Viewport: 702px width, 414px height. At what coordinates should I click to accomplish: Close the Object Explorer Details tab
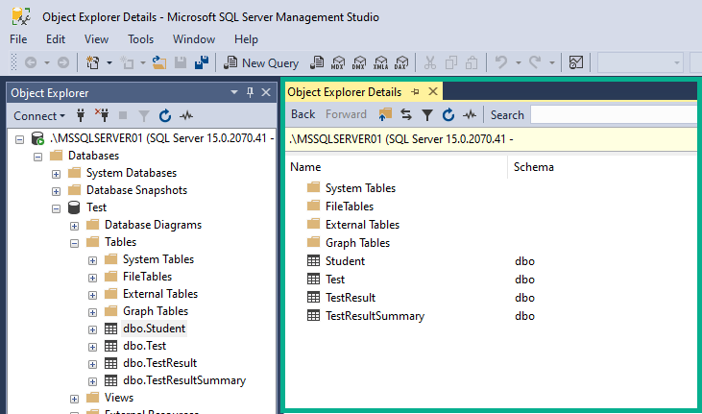pos(433,91)
